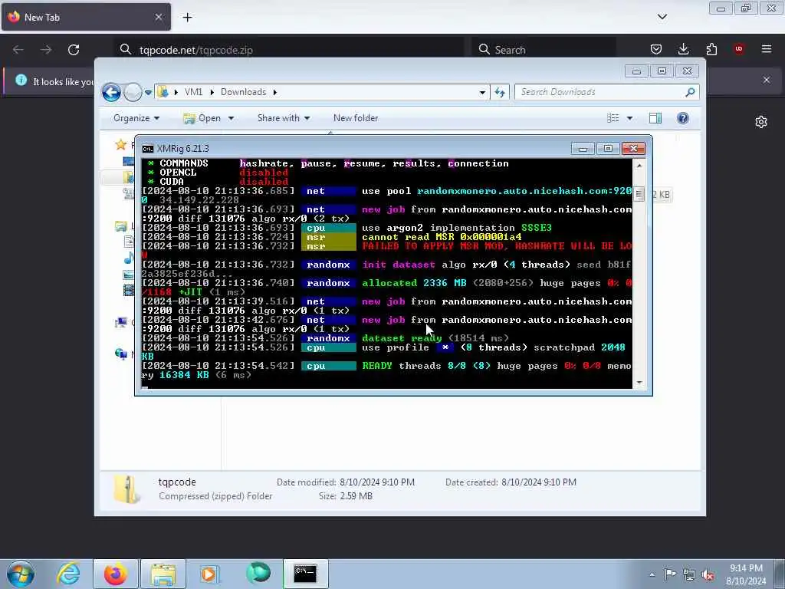Click the Open button in Explorer
The height and width of the screenshot is (589, 785).
point(202,118)
